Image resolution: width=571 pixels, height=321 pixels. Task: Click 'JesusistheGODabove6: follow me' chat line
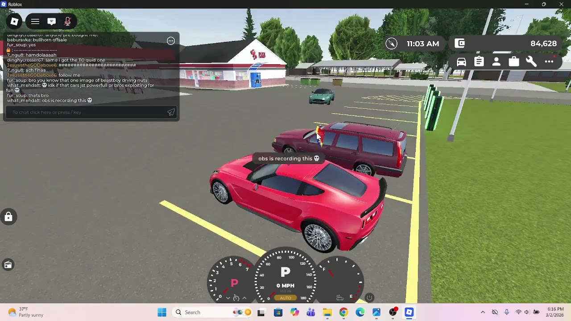pyautogui.click(x=43, y=75)
